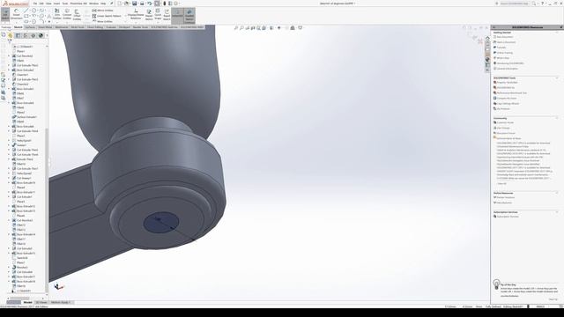Expand the Cut-Revolve2 feature node
The width and height of the screenshot is (564, 317).
pos(9,56)
